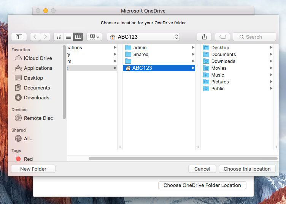Expand the Desktop folder arrow in last column
Viewport: 286px width, 204px height.
click(271, 47)
